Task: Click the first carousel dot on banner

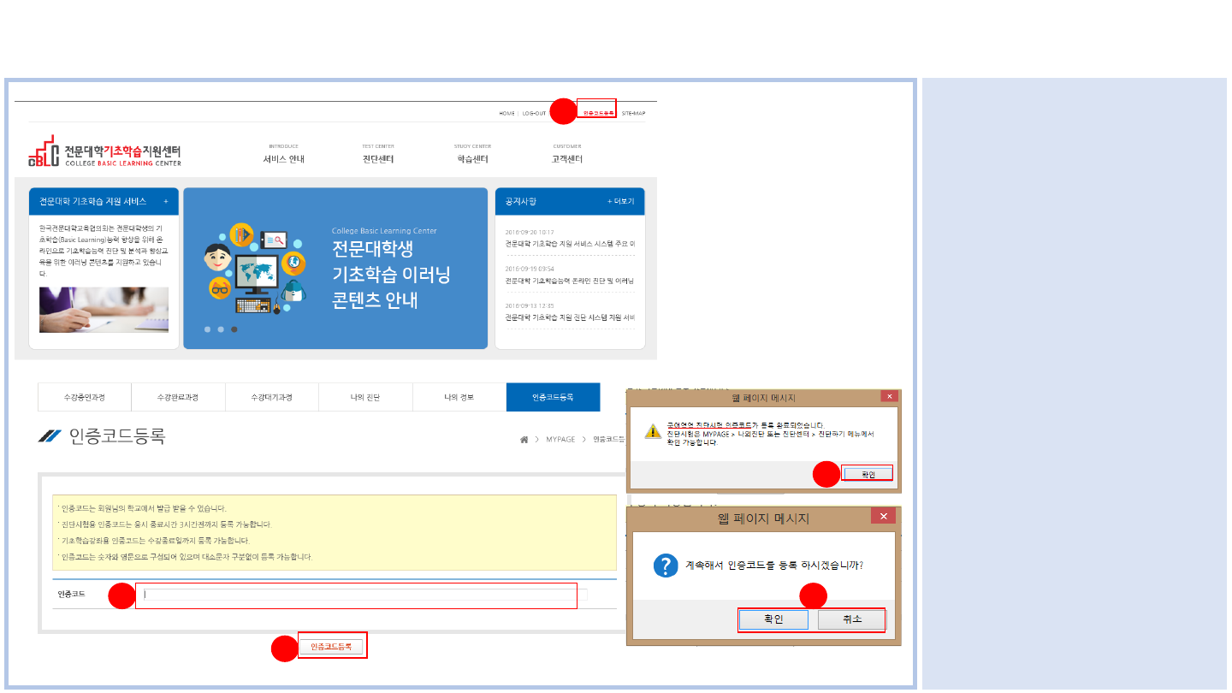Action: click(x=207, y=329)
